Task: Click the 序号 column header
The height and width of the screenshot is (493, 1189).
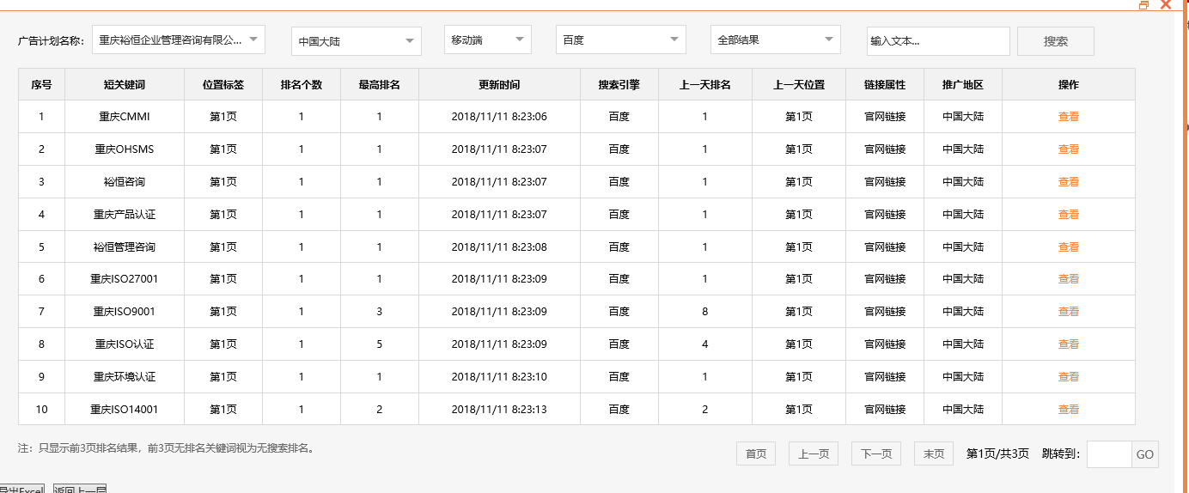Action: (x=41, y=85)
